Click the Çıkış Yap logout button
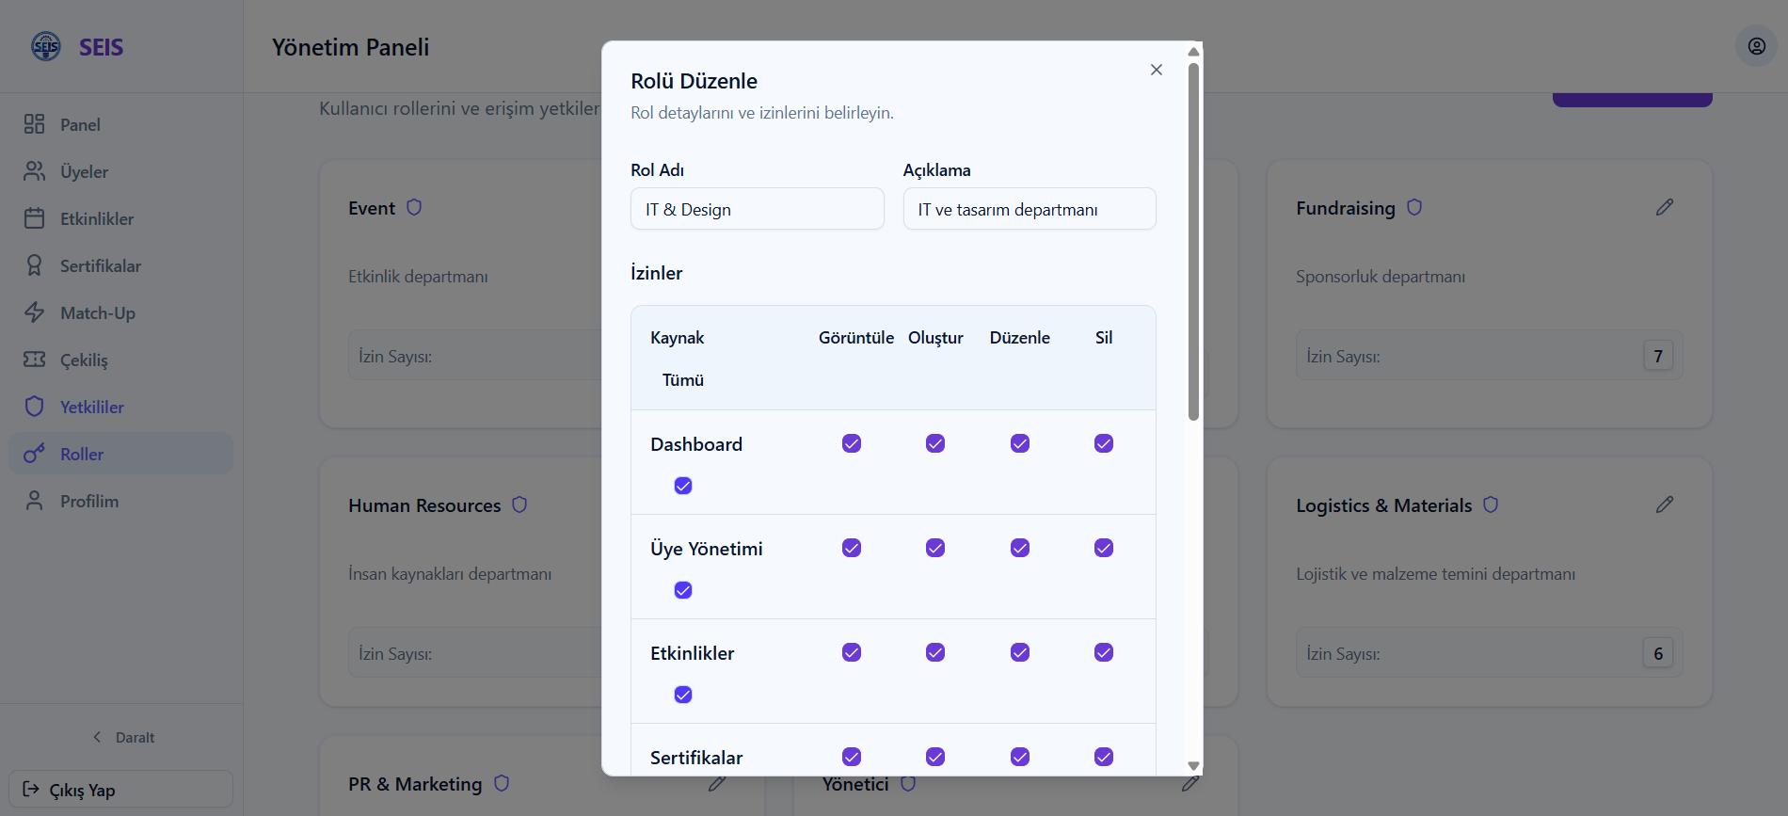The height and width of the screenshot is (816, 1788). point(120,790)
